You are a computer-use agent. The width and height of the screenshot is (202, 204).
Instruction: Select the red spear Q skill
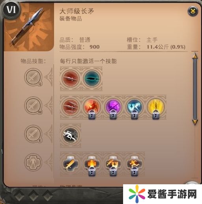(x=71, y=79)
